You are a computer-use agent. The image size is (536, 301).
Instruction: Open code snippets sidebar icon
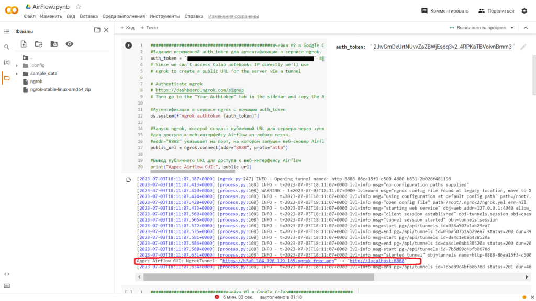tap(6, 274)
